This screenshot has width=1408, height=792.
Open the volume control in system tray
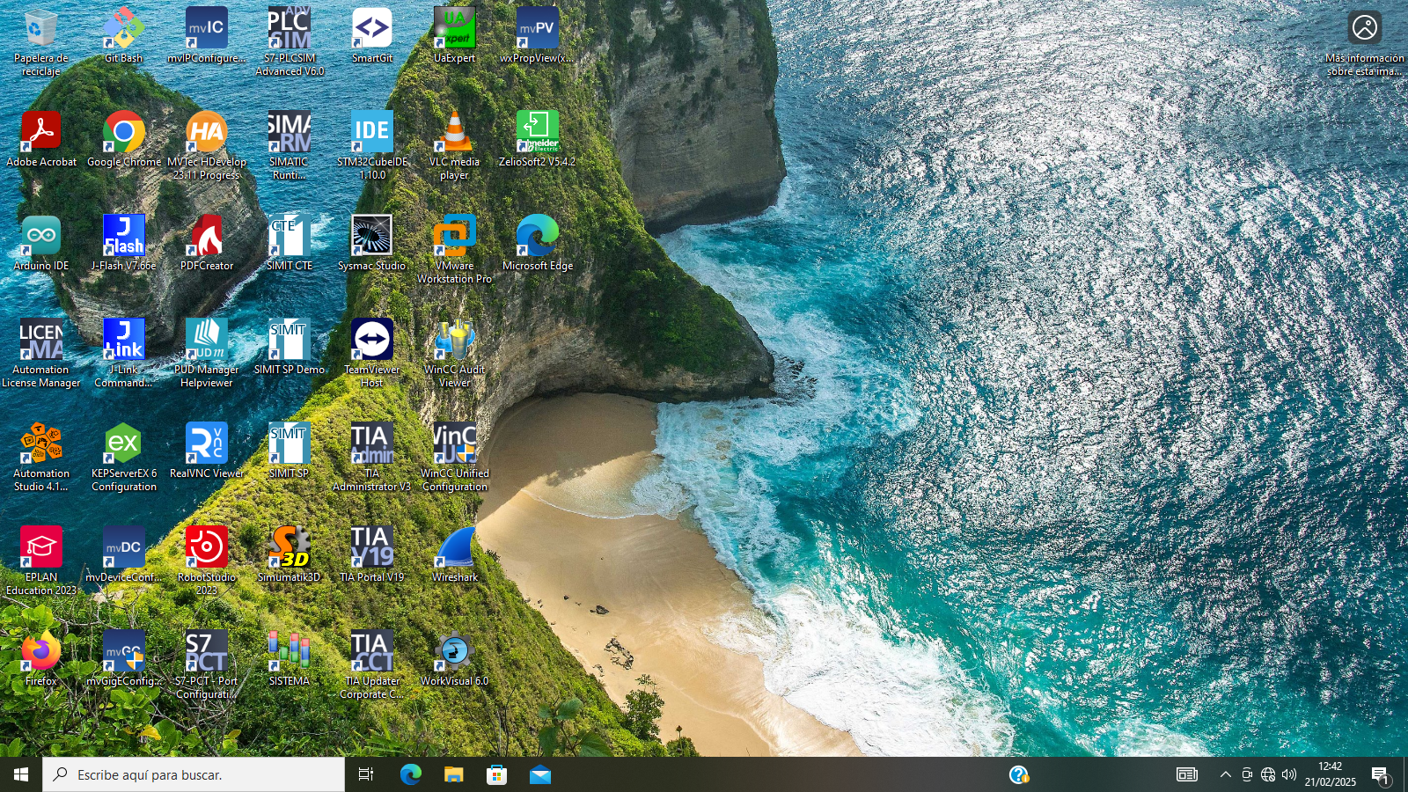(1289, 774)
